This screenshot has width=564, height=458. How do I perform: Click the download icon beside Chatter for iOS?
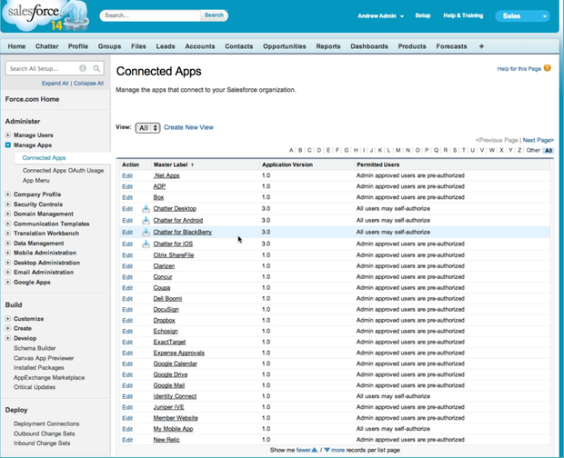pos(146,244)
